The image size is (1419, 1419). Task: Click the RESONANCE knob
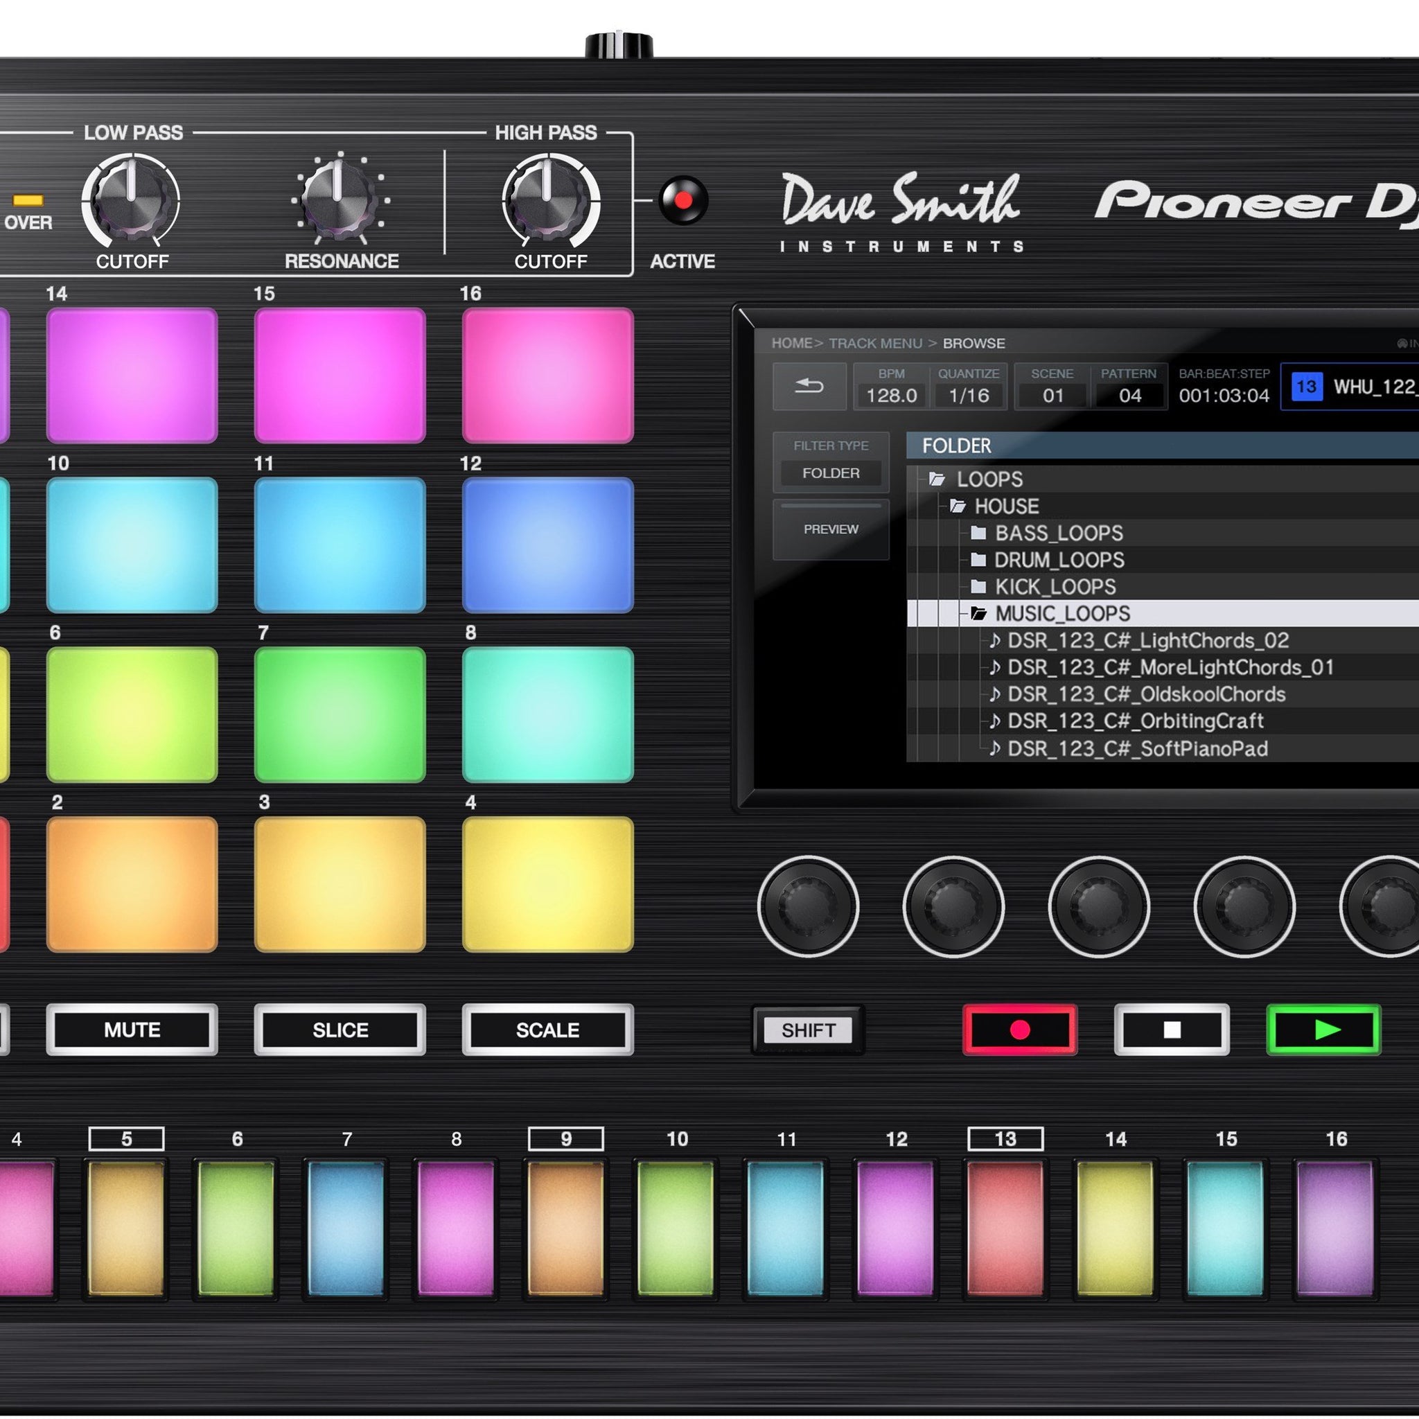point(340,200)
